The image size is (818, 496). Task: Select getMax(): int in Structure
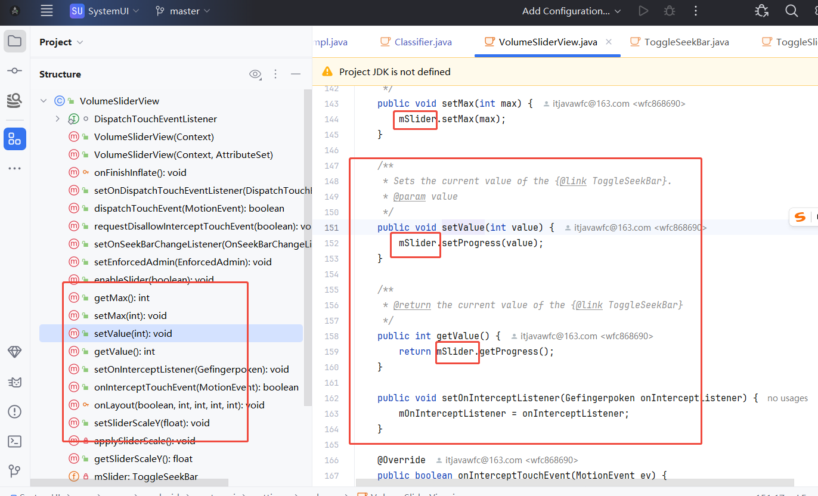coord(122,297)
